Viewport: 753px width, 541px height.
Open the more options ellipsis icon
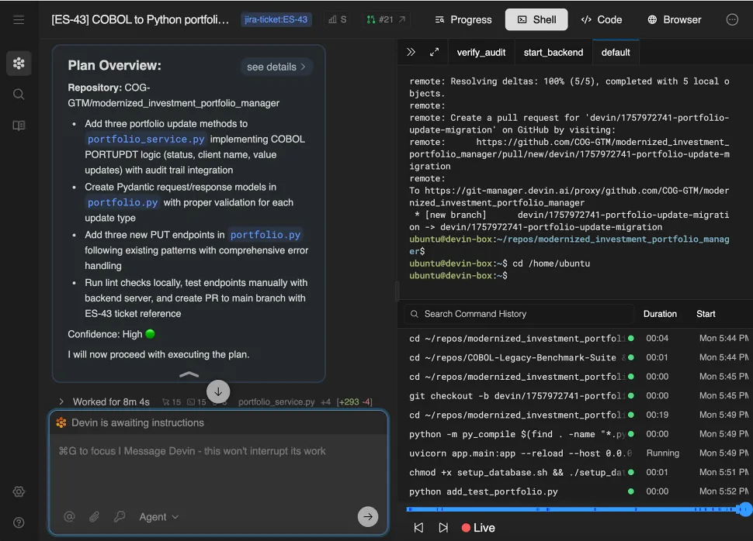click(732, 19)
